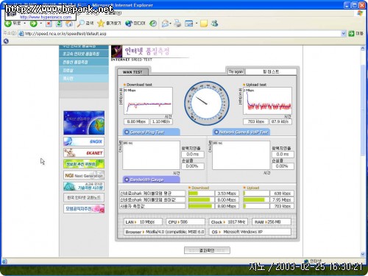368x276 pixels.
Task: Click the LAN 10 Mbps field
Action: (144, 222)
